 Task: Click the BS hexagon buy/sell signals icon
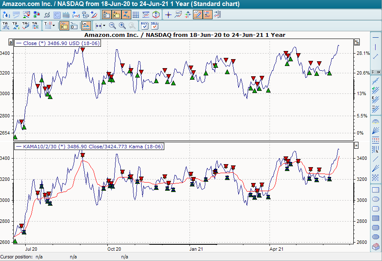tap(156, 14)
